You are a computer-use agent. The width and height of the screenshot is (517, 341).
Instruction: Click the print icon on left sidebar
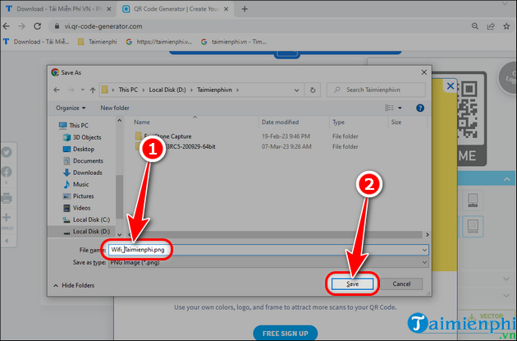coord(7,197)
